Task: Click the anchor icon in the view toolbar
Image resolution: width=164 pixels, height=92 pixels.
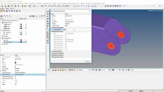Action: coord(65,6)
